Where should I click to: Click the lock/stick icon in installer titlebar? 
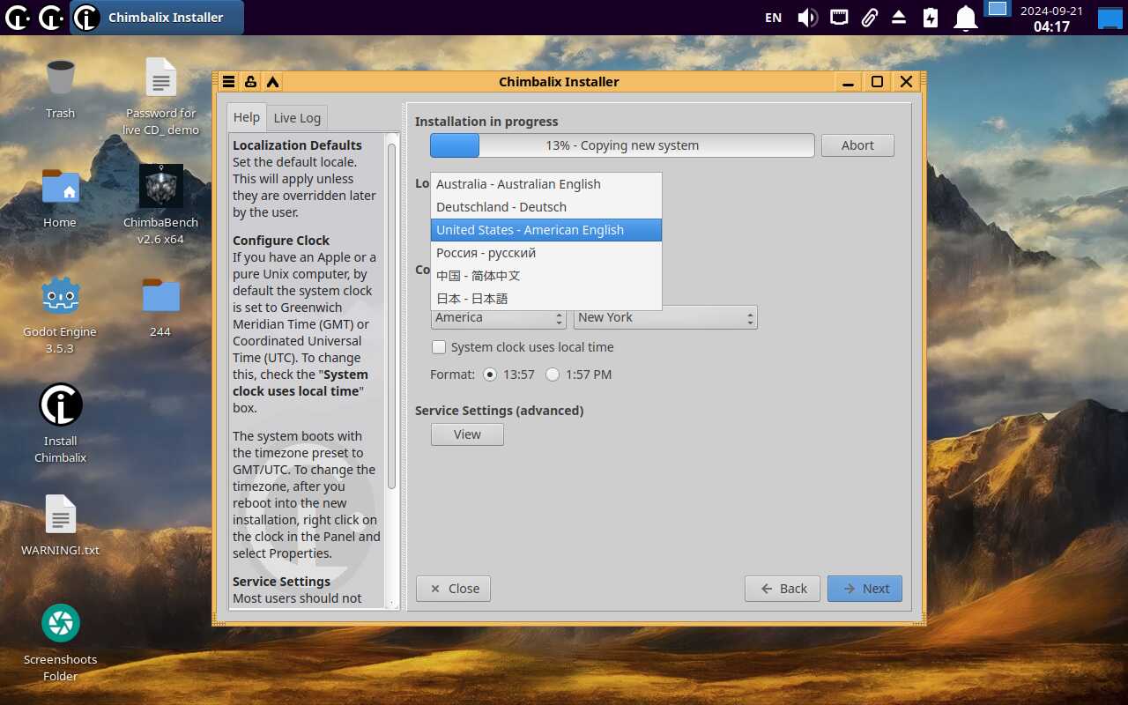pyautogui.click(x=250, y=82)
